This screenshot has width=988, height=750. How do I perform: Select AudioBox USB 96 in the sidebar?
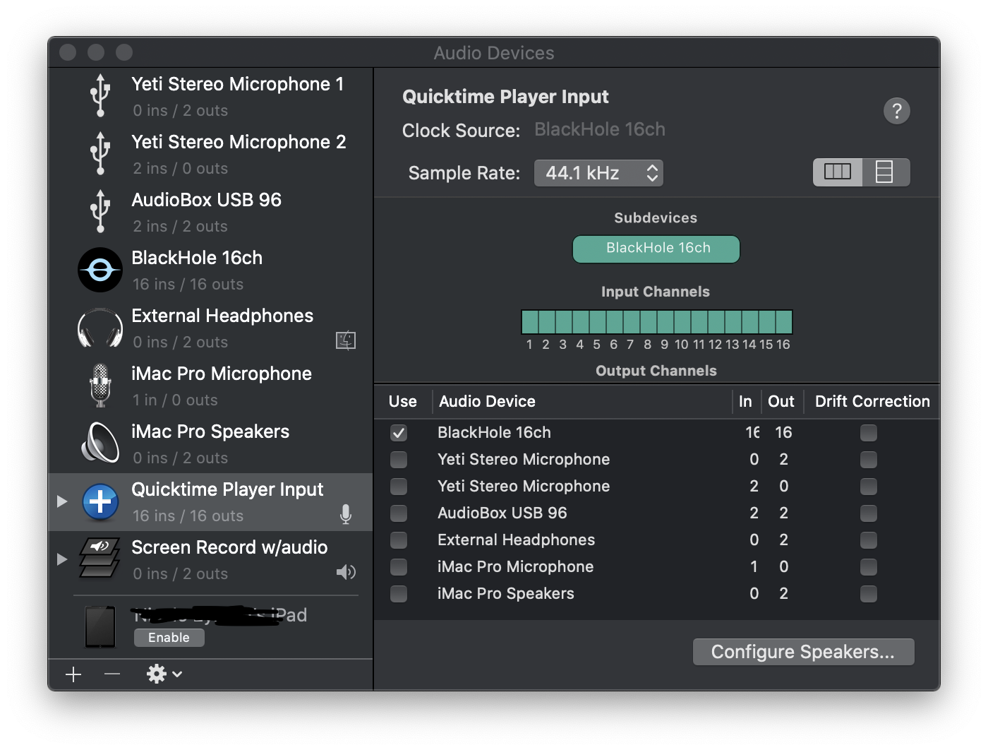tap(210, 212)
